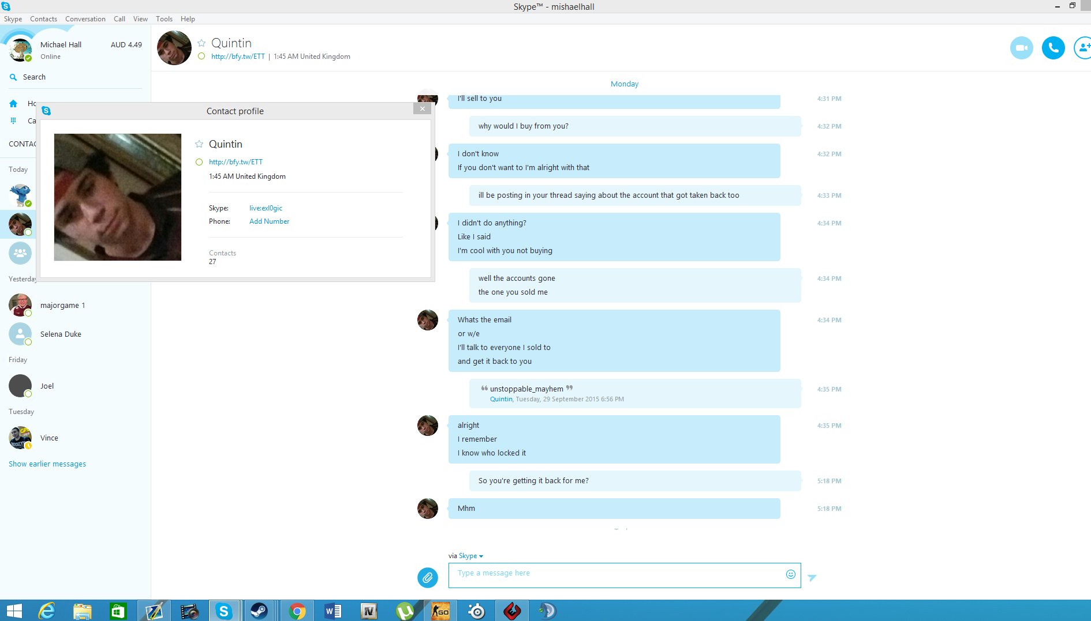Close the Contact profile dialog
This screenshot has height=621, width=1091.
coord(422,108)
